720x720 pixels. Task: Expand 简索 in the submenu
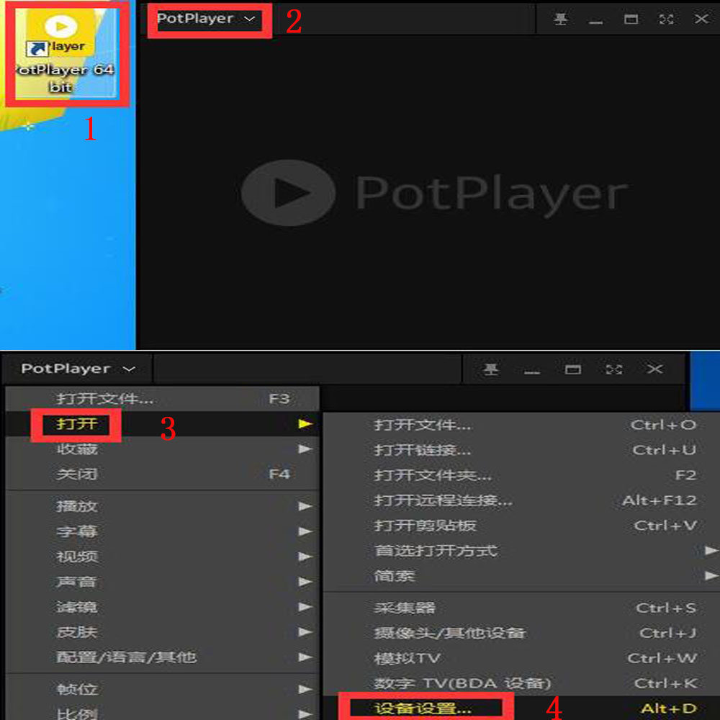[521, 576]
